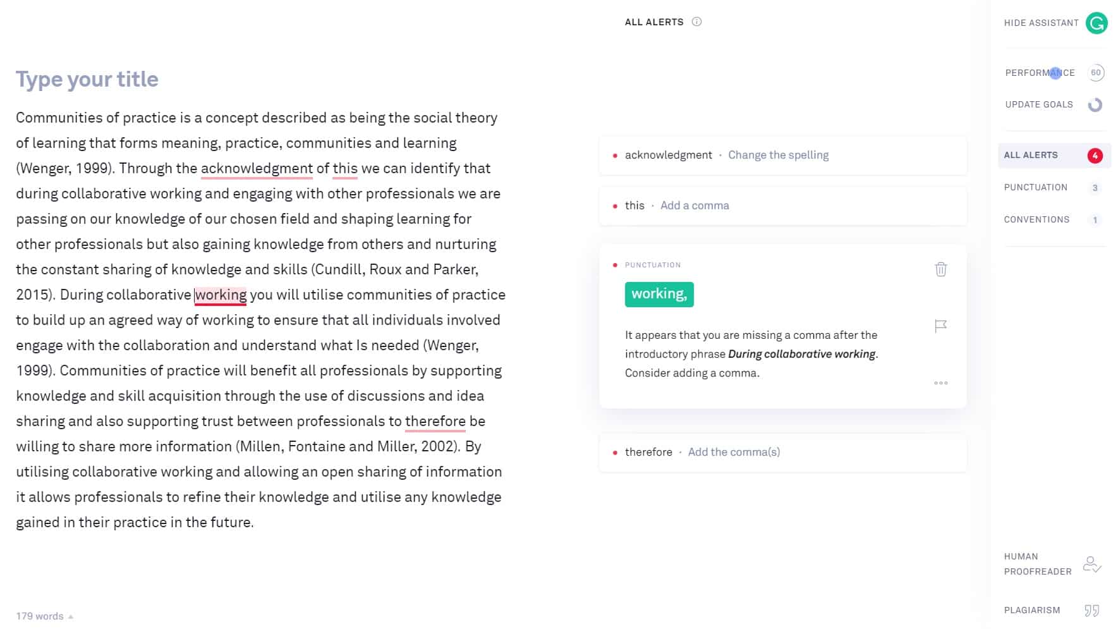
Task: Click 'Change the spelling' for acknowledgment
Action: 778,154
